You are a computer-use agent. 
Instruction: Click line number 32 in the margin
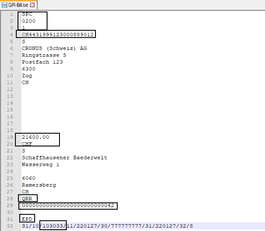pos(9,226)
